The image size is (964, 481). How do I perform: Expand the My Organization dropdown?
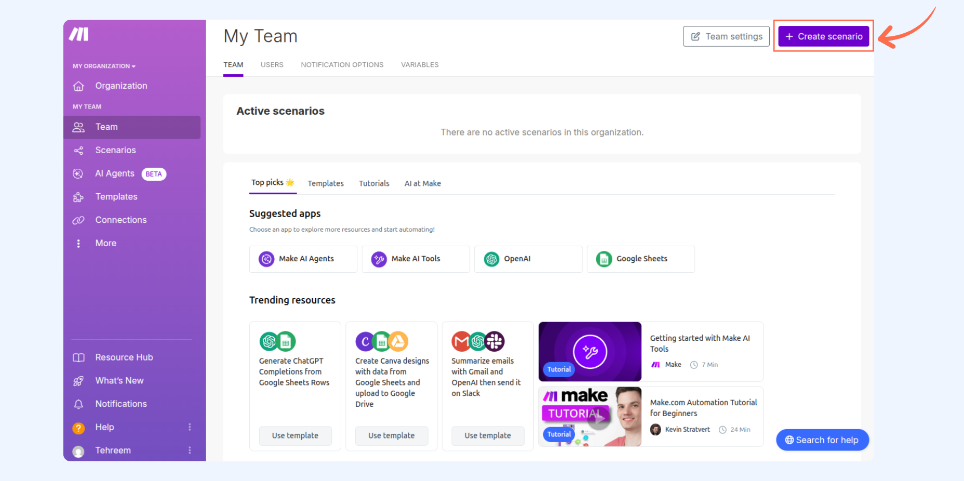[x=104, y=66]
